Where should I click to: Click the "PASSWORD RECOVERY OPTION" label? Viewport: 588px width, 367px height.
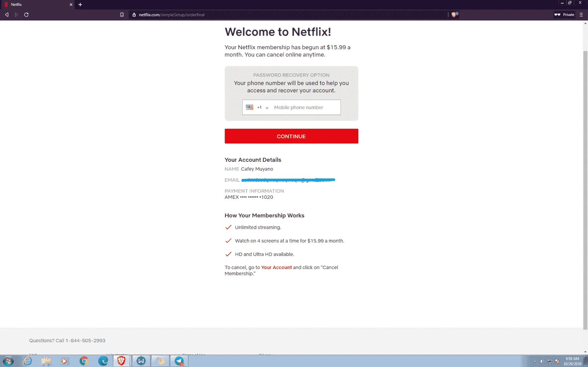[x=291, y=75]
